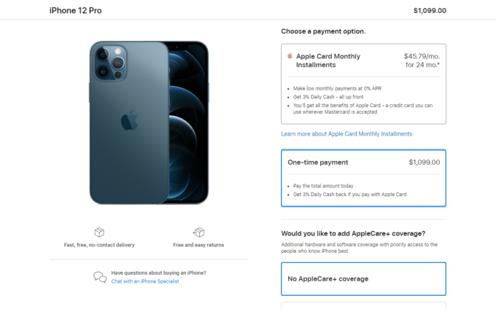This screenshot has height=309, width=496.
Task: Click the delivery box icon
Action: pos(99,232)
